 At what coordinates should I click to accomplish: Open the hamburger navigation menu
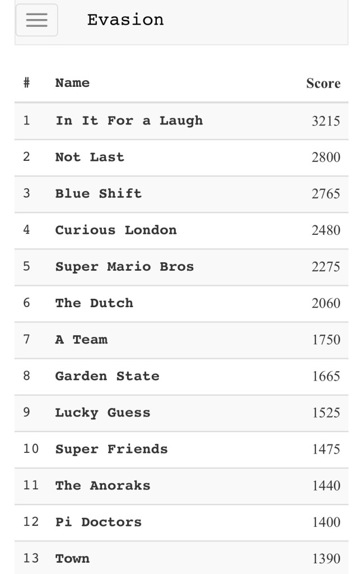point(36,20)
